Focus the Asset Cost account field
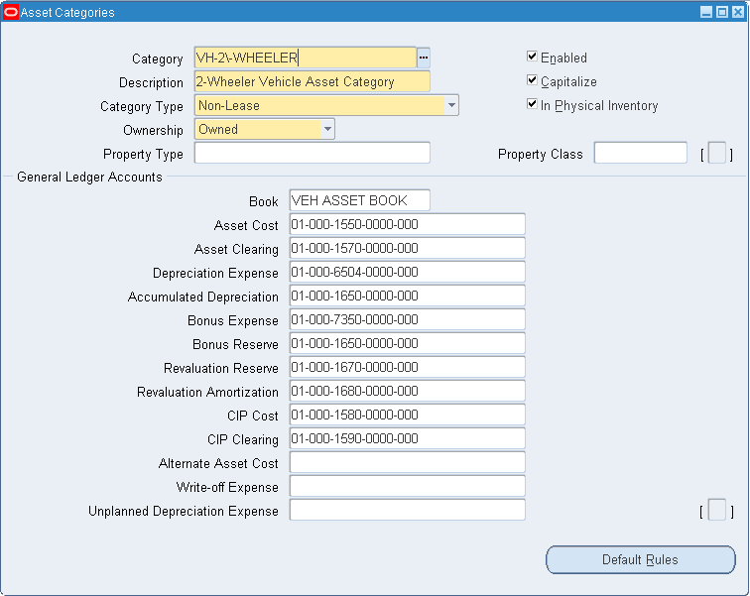 click(407, 225)
